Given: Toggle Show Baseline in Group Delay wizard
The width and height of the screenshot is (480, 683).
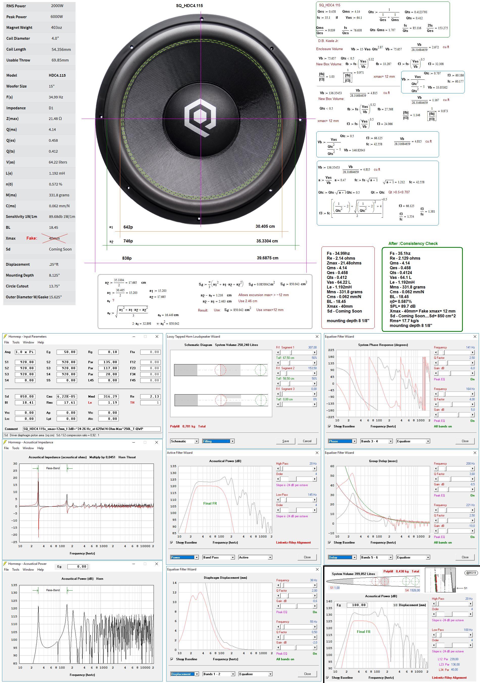Looking at the screenshot, I should point(329,542).
